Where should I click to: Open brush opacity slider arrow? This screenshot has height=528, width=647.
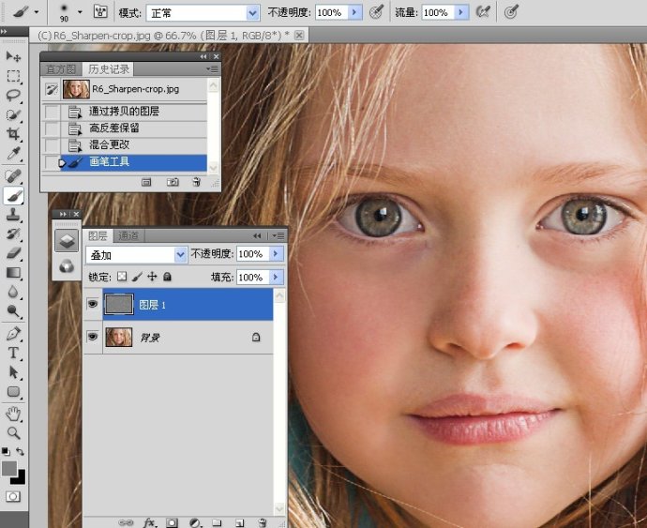[x=354, y=12]
